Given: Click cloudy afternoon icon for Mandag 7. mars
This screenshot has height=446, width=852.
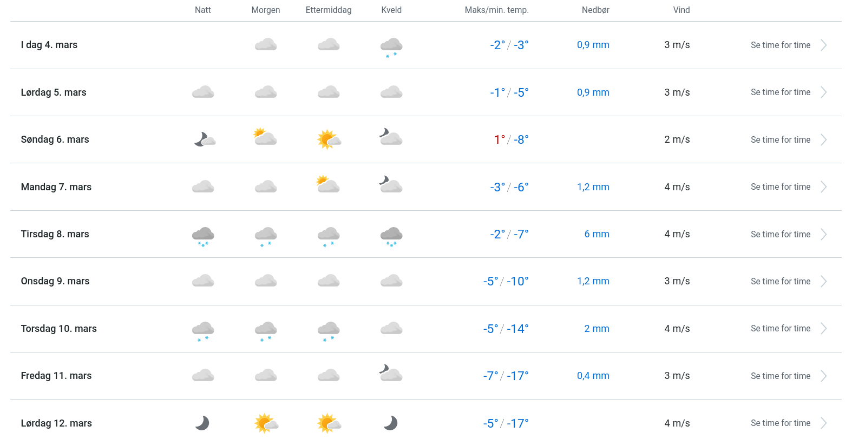Looking at the screenshot, I should coord(329,185).
